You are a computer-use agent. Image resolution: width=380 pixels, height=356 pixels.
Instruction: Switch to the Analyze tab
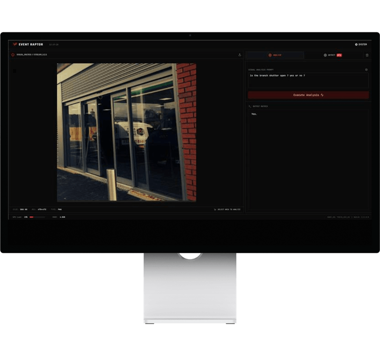click(x=275, y=55)
